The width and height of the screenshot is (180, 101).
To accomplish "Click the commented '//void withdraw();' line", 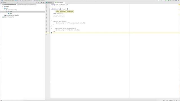I will click(59, 16).
